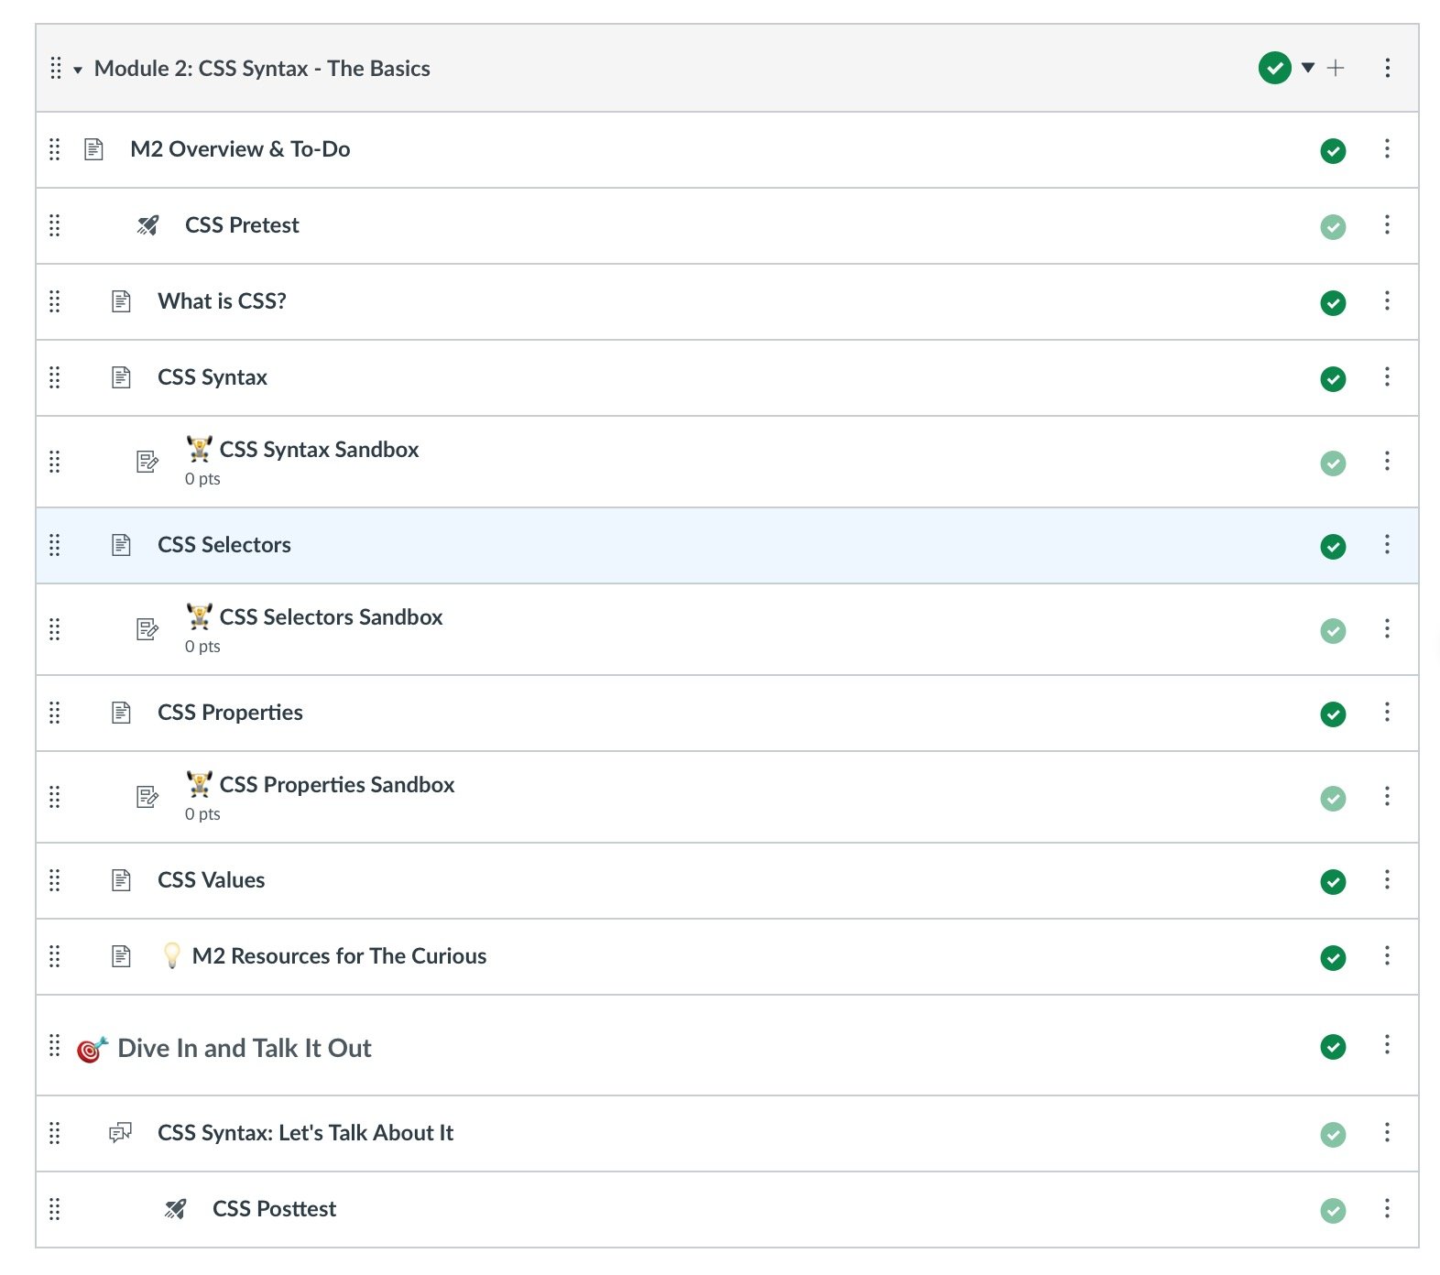The height and width of the screenshot is (1275, 1440).
Task: Open the options menu for CSS Syntax row
Action: (1387, 377)
